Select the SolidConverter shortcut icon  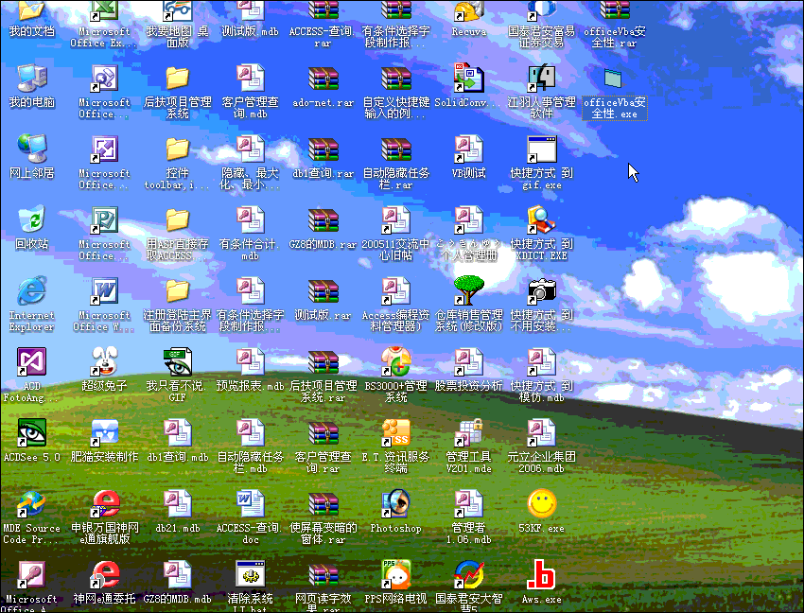pyautogui.click(x=468, y=79)
